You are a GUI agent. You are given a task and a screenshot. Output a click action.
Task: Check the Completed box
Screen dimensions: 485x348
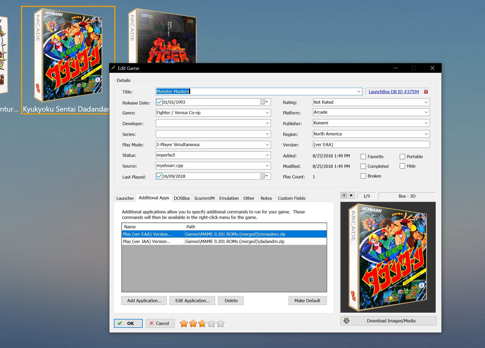coord(363,166)
